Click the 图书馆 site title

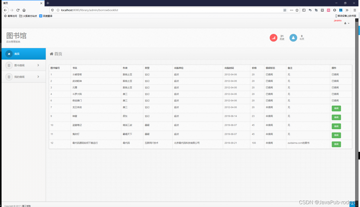tap(16, 36)
